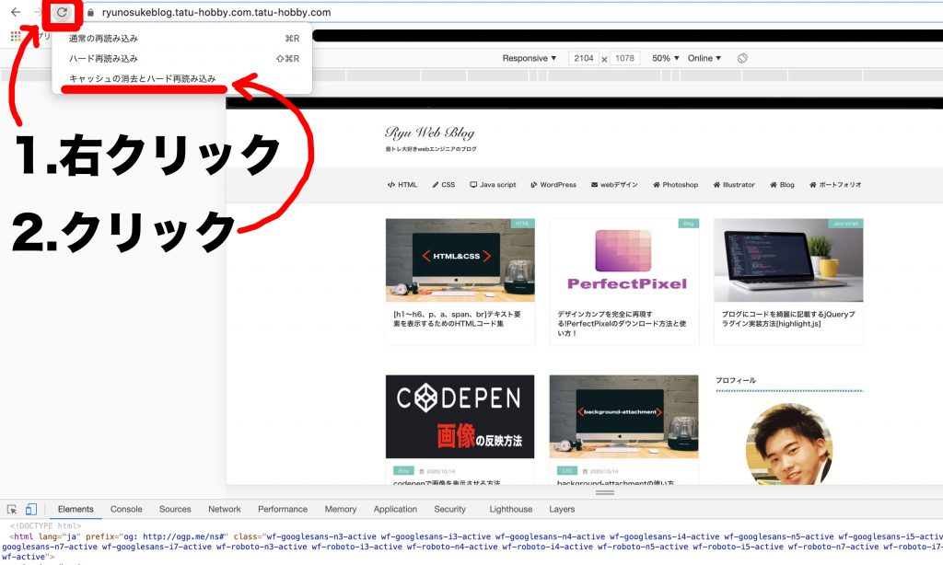Click the WordPress link in site navigation
The height and width of the screenshot is (565, 943).
553,184
